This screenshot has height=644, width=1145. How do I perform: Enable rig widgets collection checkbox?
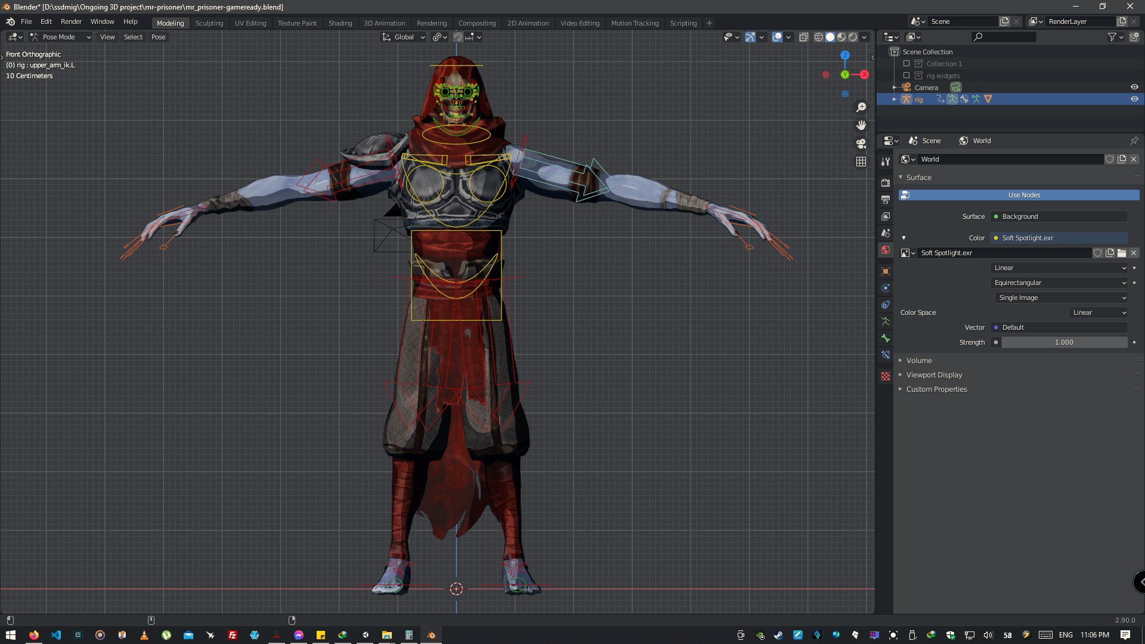(x=906, y=75)
